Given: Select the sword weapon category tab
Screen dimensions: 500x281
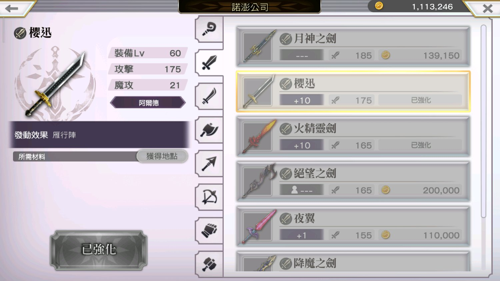Looking at the screenshot, I should coord(209,63).
